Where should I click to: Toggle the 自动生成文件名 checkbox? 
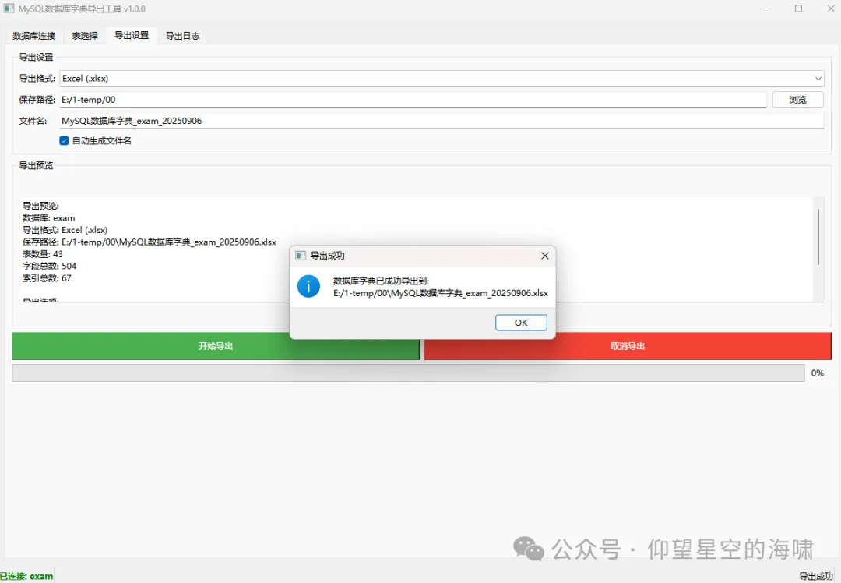click(64, 140)
